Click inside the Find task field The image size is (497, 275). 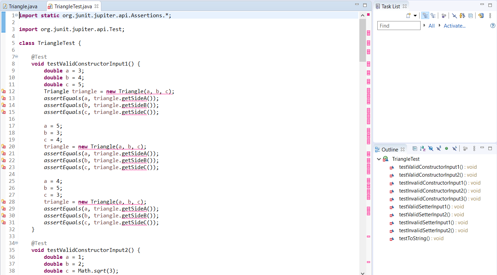(398, 25)
